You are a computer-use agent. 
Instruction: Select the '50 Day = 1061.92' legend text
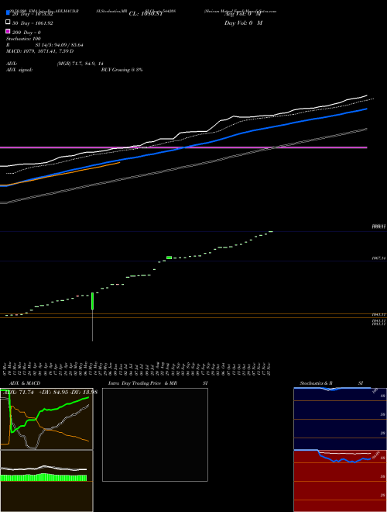click(33, 23)
